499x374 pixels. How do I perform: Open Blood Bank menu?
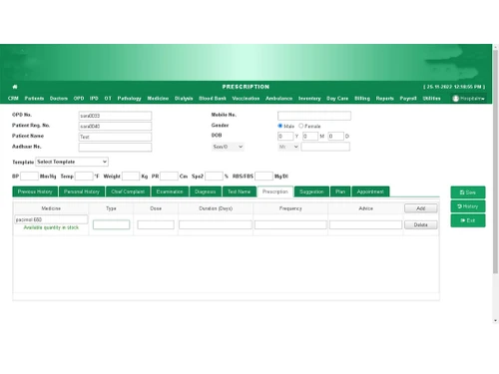click(213, 99)
